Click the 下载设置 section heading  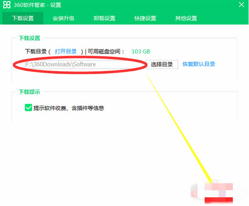(29, 38)
